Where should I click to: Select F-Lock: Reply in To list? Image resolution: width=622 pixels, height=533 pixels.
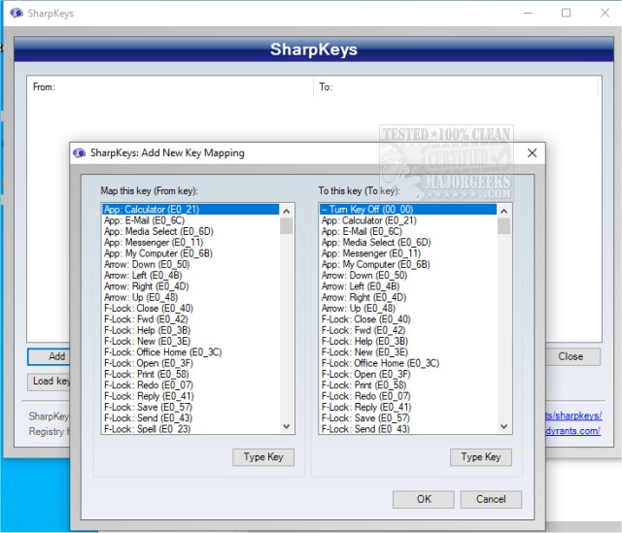pyautogui.click(x=408, y=407)
